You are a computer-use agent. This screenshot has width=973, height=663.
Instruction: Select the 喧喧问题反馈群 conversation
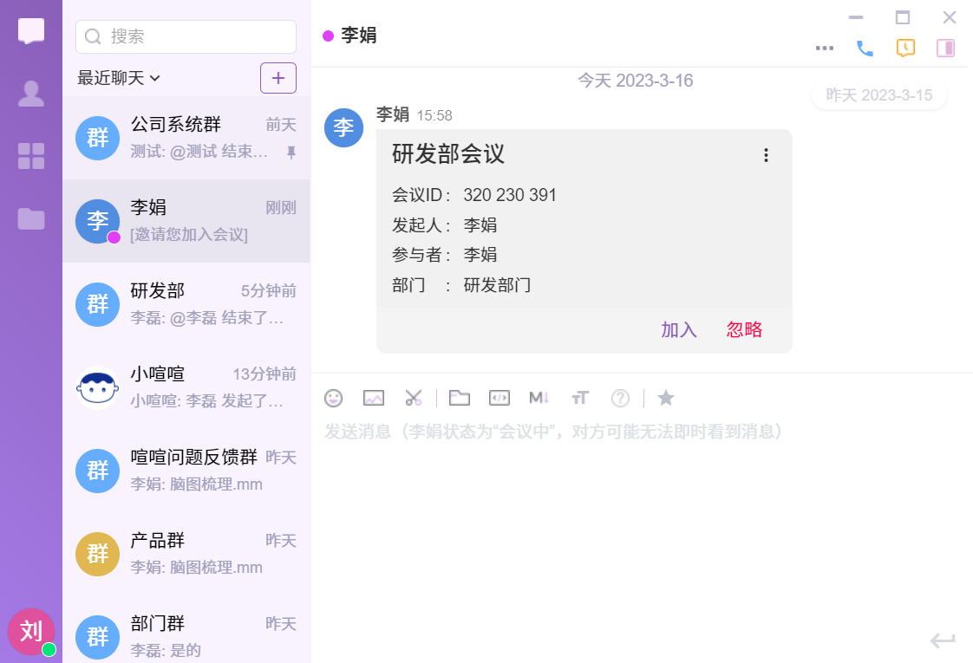click(x=186, y=471)
